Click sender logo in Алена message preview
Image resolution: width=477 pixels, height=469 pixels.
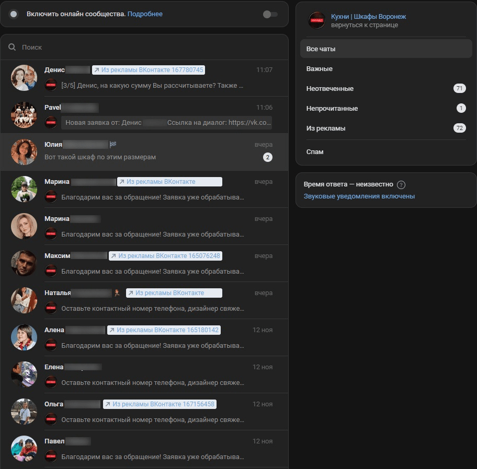point(51,345)
